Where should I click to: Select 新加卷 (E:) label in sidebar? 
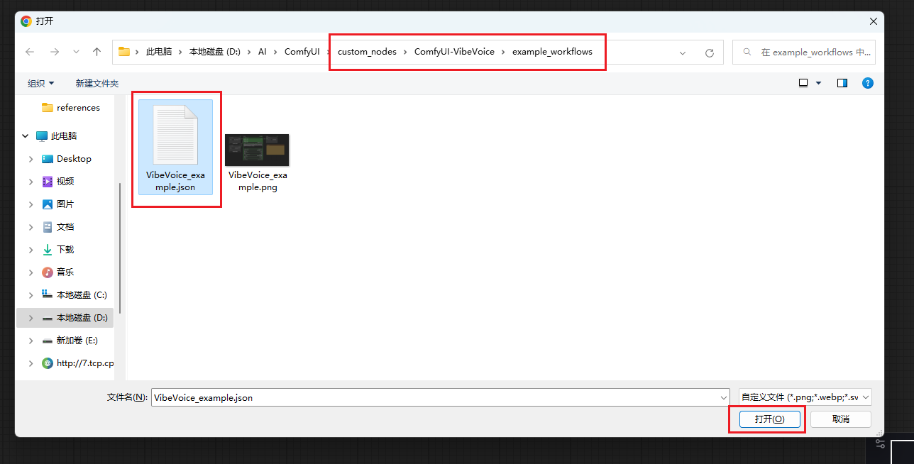[77, 341]
